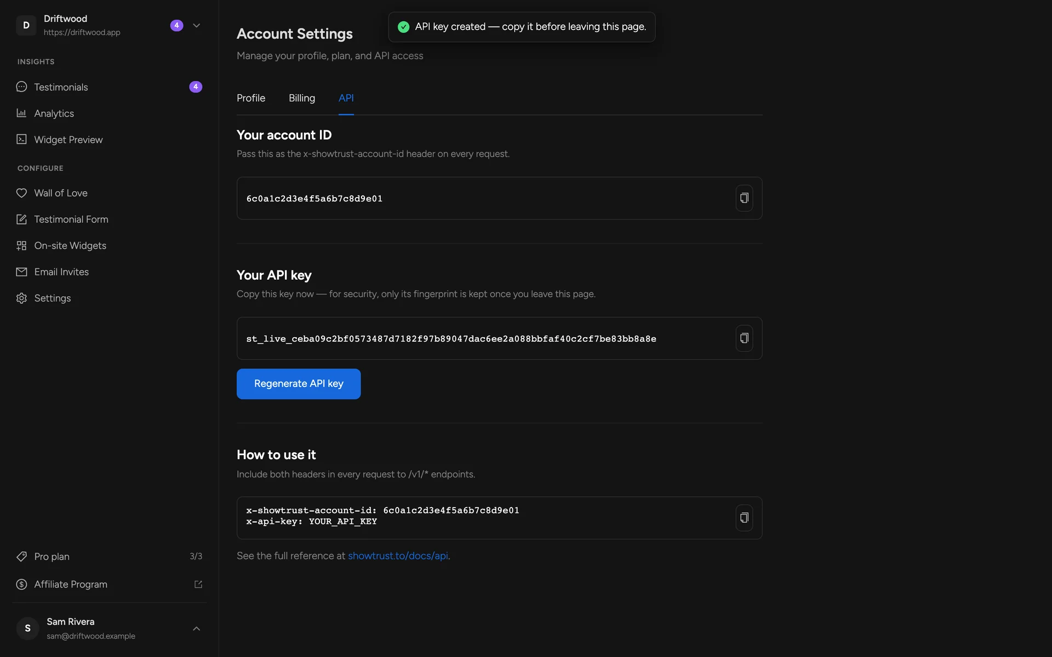This screenshot has width=1052, height=657.
Task: Click the https://driftwood.app URL text
Action: [82, 32]
